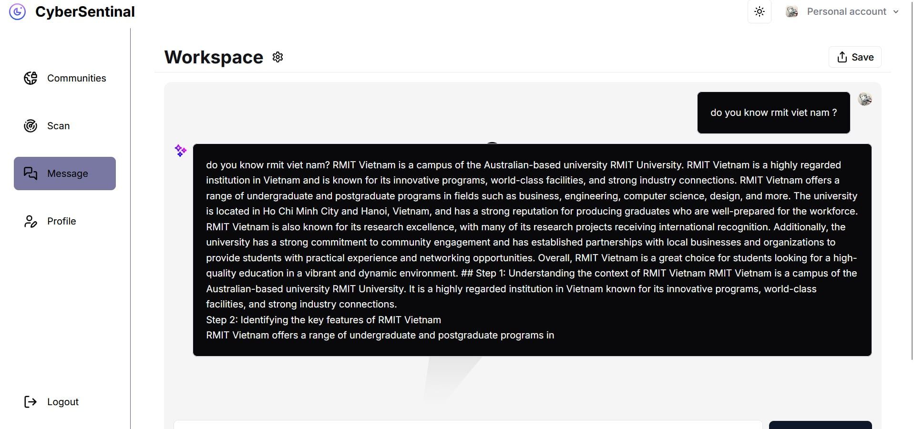This screenshot has width=914, height=429.
Task: Switch to the Message section
Action: [x=65, y=174]
